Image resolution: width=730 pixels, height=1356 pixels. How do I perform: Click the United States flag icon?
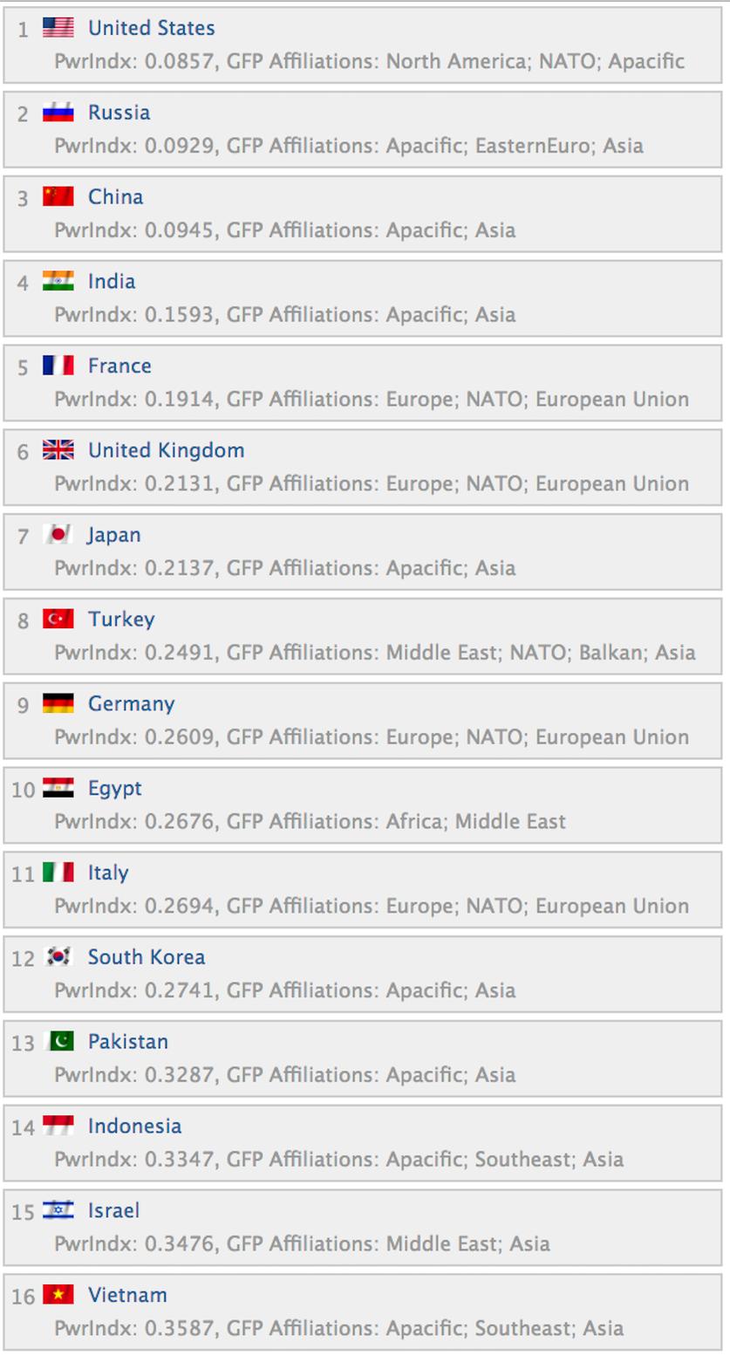[58, 28]
